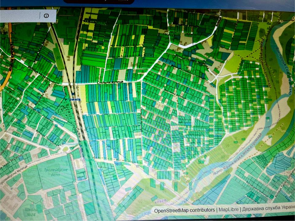The height and width of the screenshot is (221, 295).
Task: Focus the search field at top left
Action: tap(20, 16)
